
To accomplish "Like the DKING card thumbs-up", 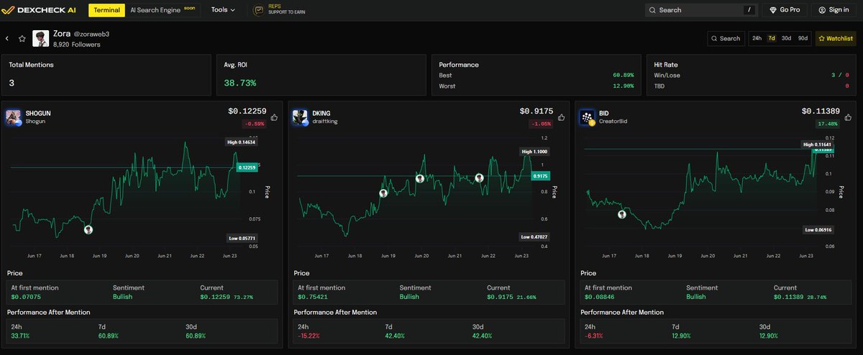I will point(562,116).
